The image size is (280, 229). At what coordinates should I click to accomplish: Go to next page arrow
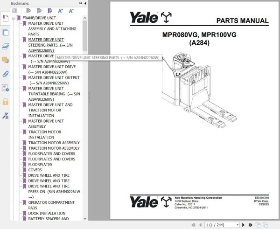pos(243,225)
